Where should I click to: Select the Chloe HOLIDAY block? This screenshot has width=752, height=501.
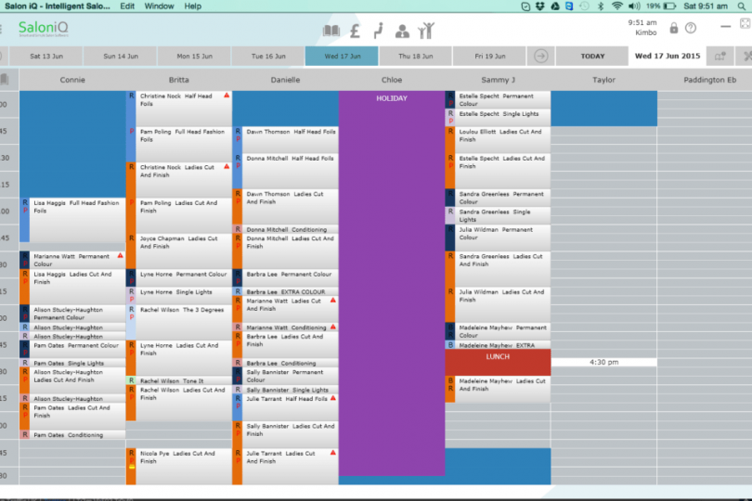pos(392,278)
